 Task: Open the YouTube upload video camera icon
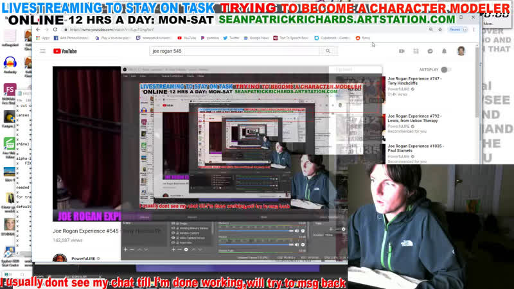(x=402, y=51)
